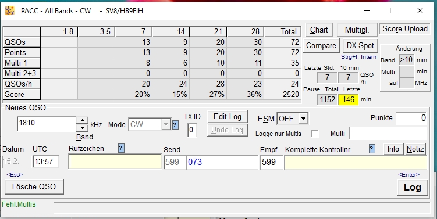This screenshot has width=437, height=219.
Task: Click the 14 band column header
Action: 171,32
